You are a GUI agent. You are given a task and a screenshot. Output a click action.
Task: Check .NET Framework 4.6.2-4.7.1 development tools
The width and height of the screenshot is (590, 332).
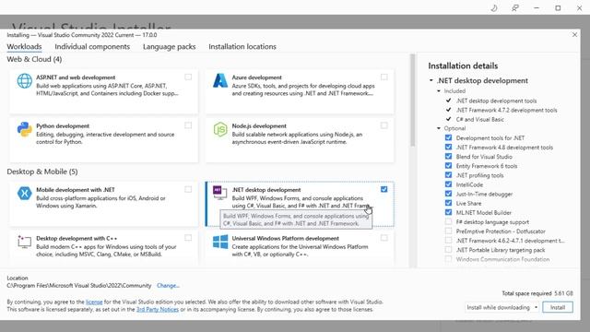tap(448, 240)
